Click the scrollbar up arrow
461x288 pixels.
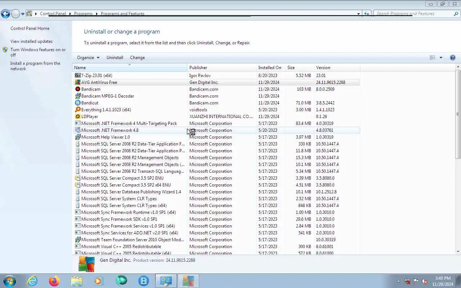pyautogui.click(x=458, y=67)
